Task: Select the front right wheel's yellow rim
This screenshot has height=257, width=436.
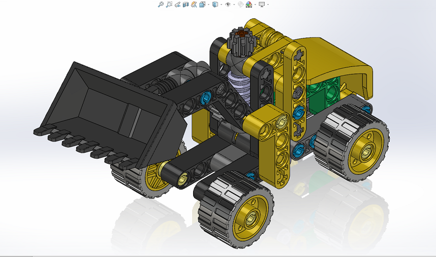Action: pyautogui.click(x=250, y=218)
